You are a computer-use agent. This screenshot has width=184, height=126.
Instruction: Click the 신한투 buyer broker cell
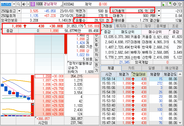click(147, 58)
